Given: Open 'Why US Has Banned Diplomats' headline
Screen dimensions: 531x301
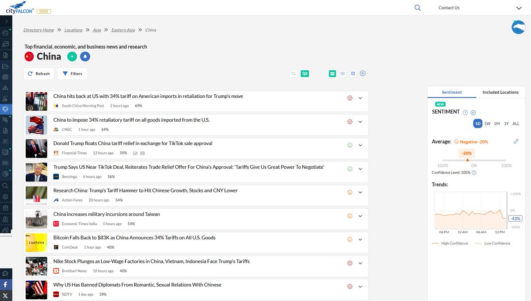Looking at the screenshot, I should pos(138,285).
